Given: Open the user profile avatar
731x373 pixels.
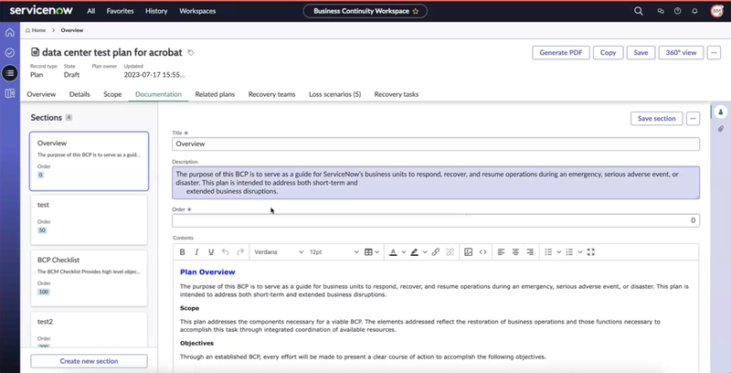Looking at the screenshot, I should point(716,11).
